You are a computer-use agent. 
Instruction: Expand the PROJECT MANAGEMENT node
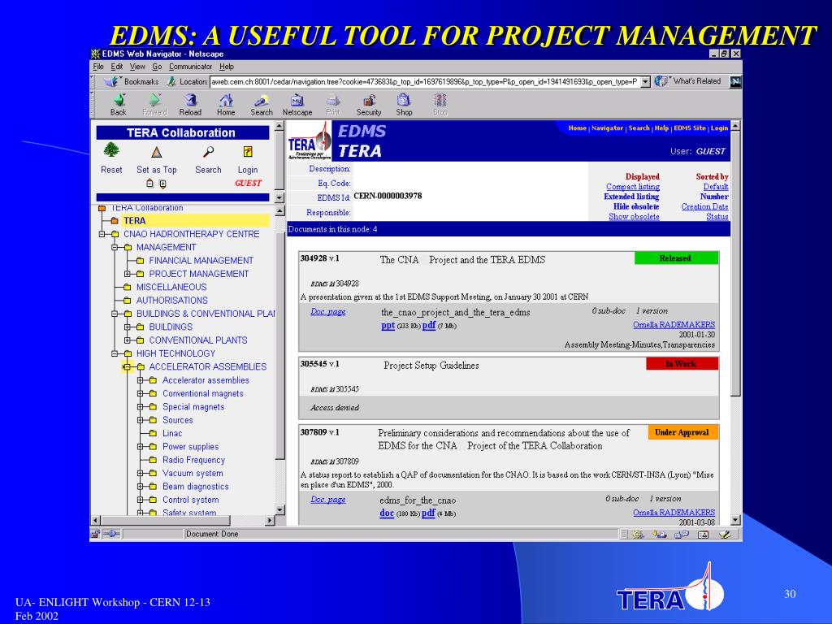[128, 274]
